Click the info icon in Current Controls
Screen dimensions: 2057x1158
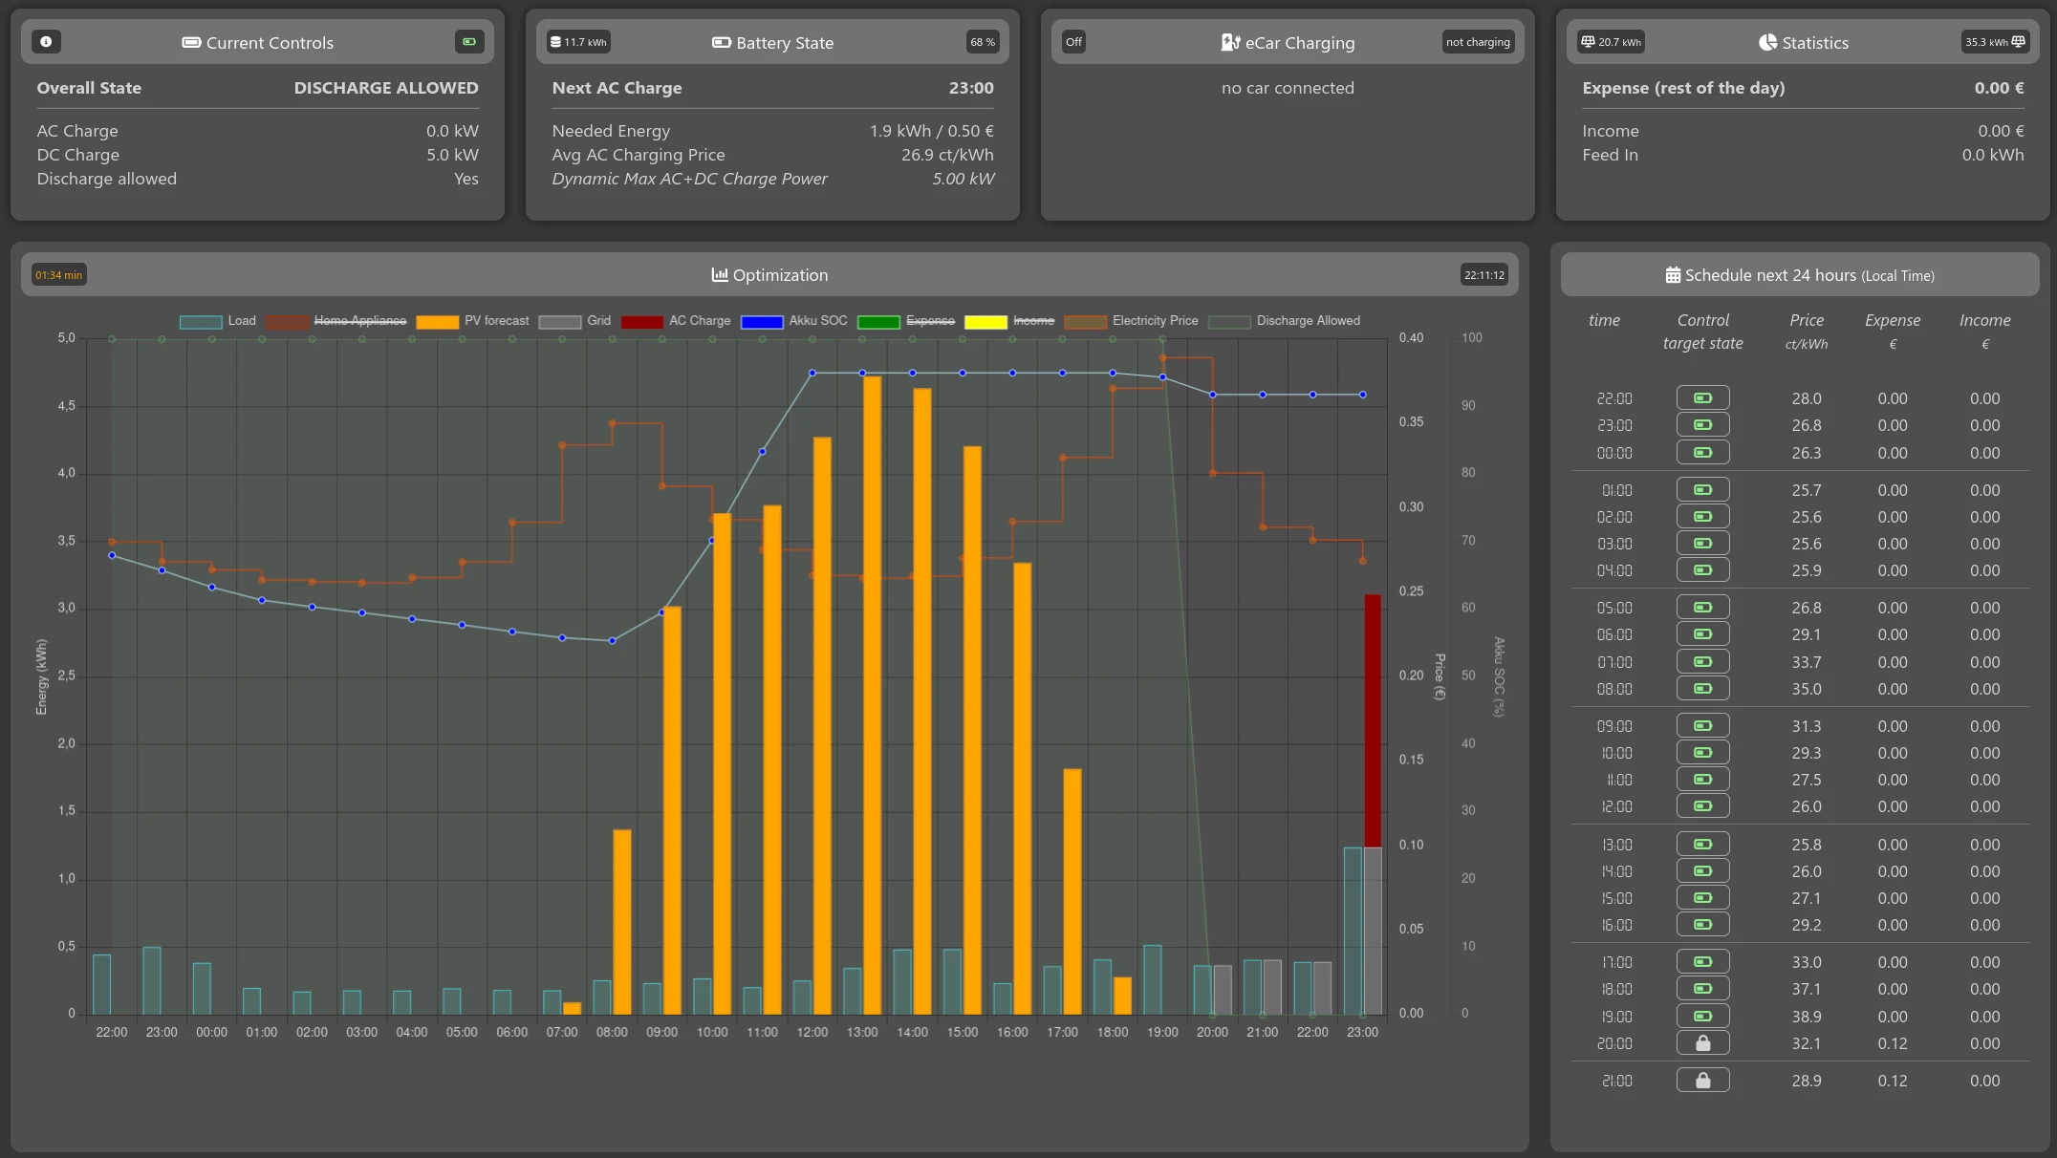click(x=46, y=42)
